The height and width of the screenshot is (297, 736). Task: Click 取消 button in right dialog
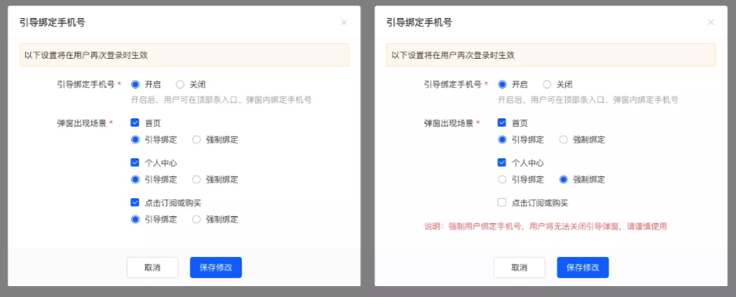tap(519, 267)
